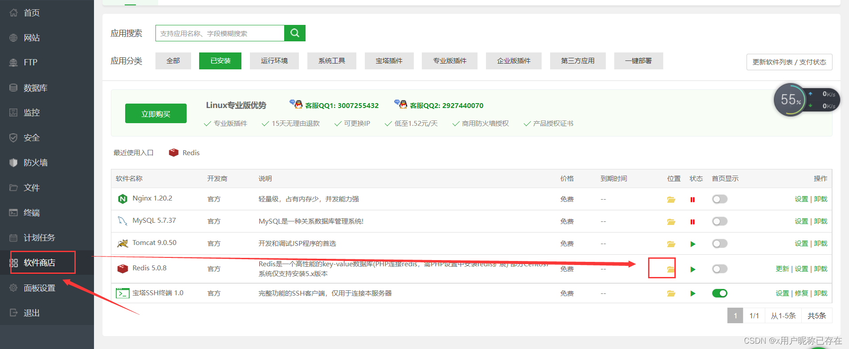Click the 终端 terminal icon in sidebar
This screenshot has width=849, height=349.
coord(14,213)
